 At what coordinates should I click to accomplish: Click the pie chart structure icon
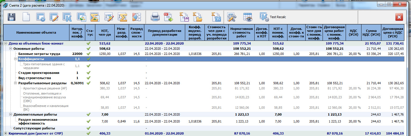tap(136, 17)
